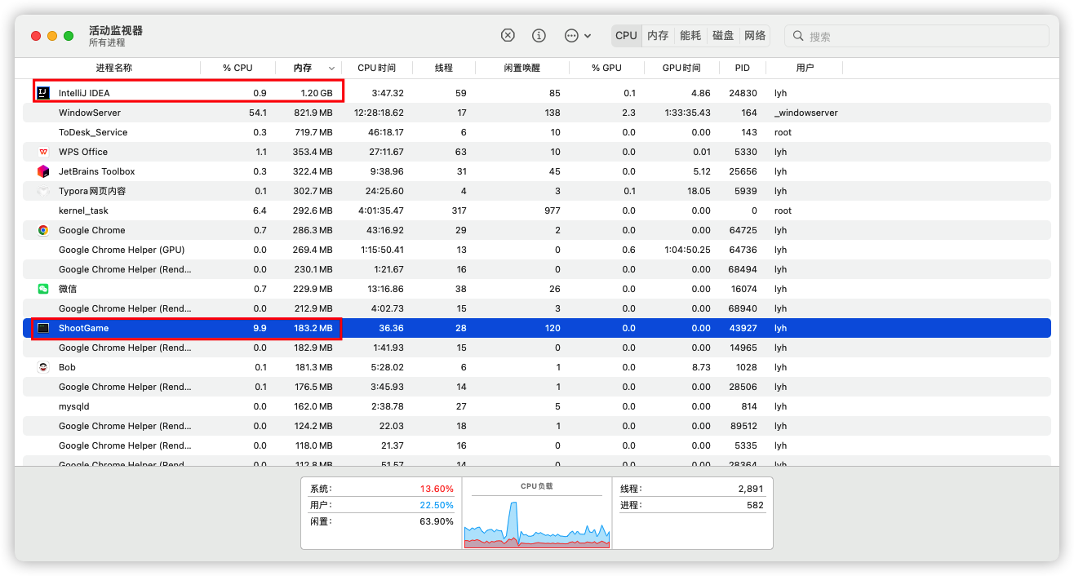Click the WeChat (微信) icon
The height and width of the screenshot is (576, 1074).
click(43, 289)
